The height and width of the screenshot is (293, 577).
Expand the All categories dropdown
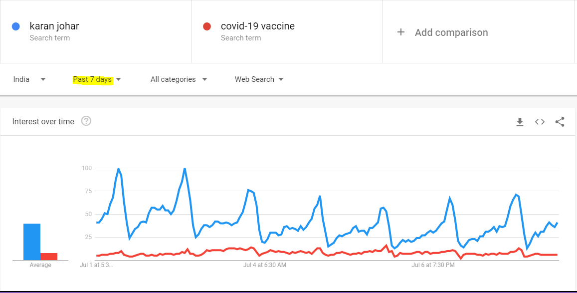coord(179,79)
